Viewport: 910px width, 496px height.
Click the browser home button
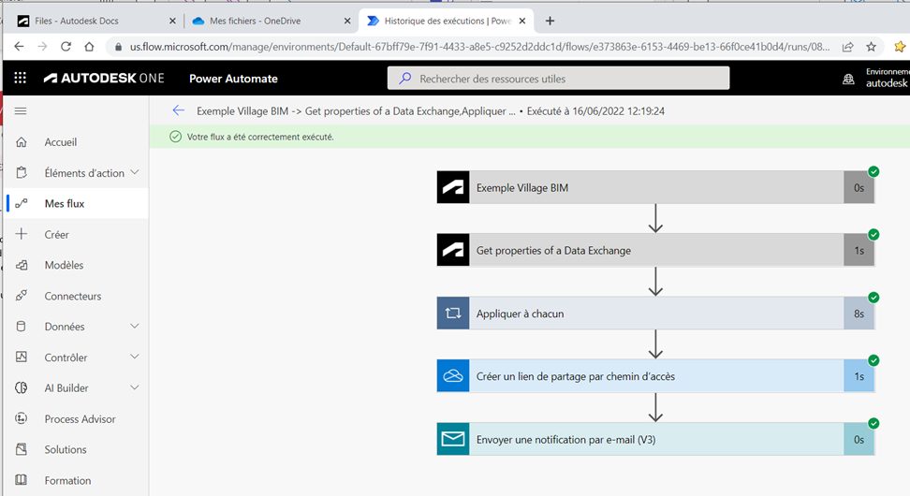click(x=89, y=47)
